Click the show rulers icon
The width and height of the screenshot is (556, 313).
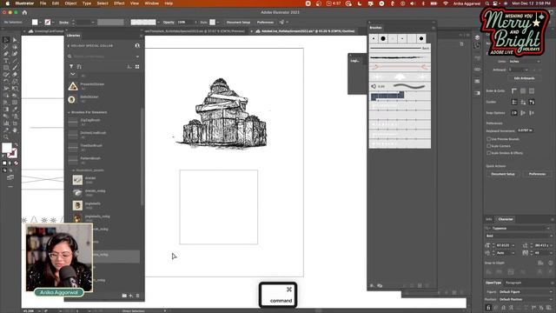[x=514, y=91]
